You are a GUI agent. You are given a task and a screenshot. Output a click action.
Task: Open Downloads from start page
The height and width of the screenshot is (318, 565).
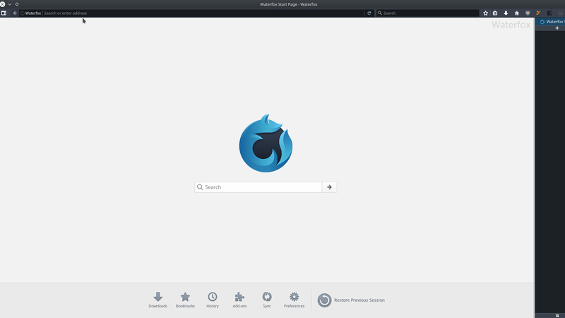[x=157, y=300]
